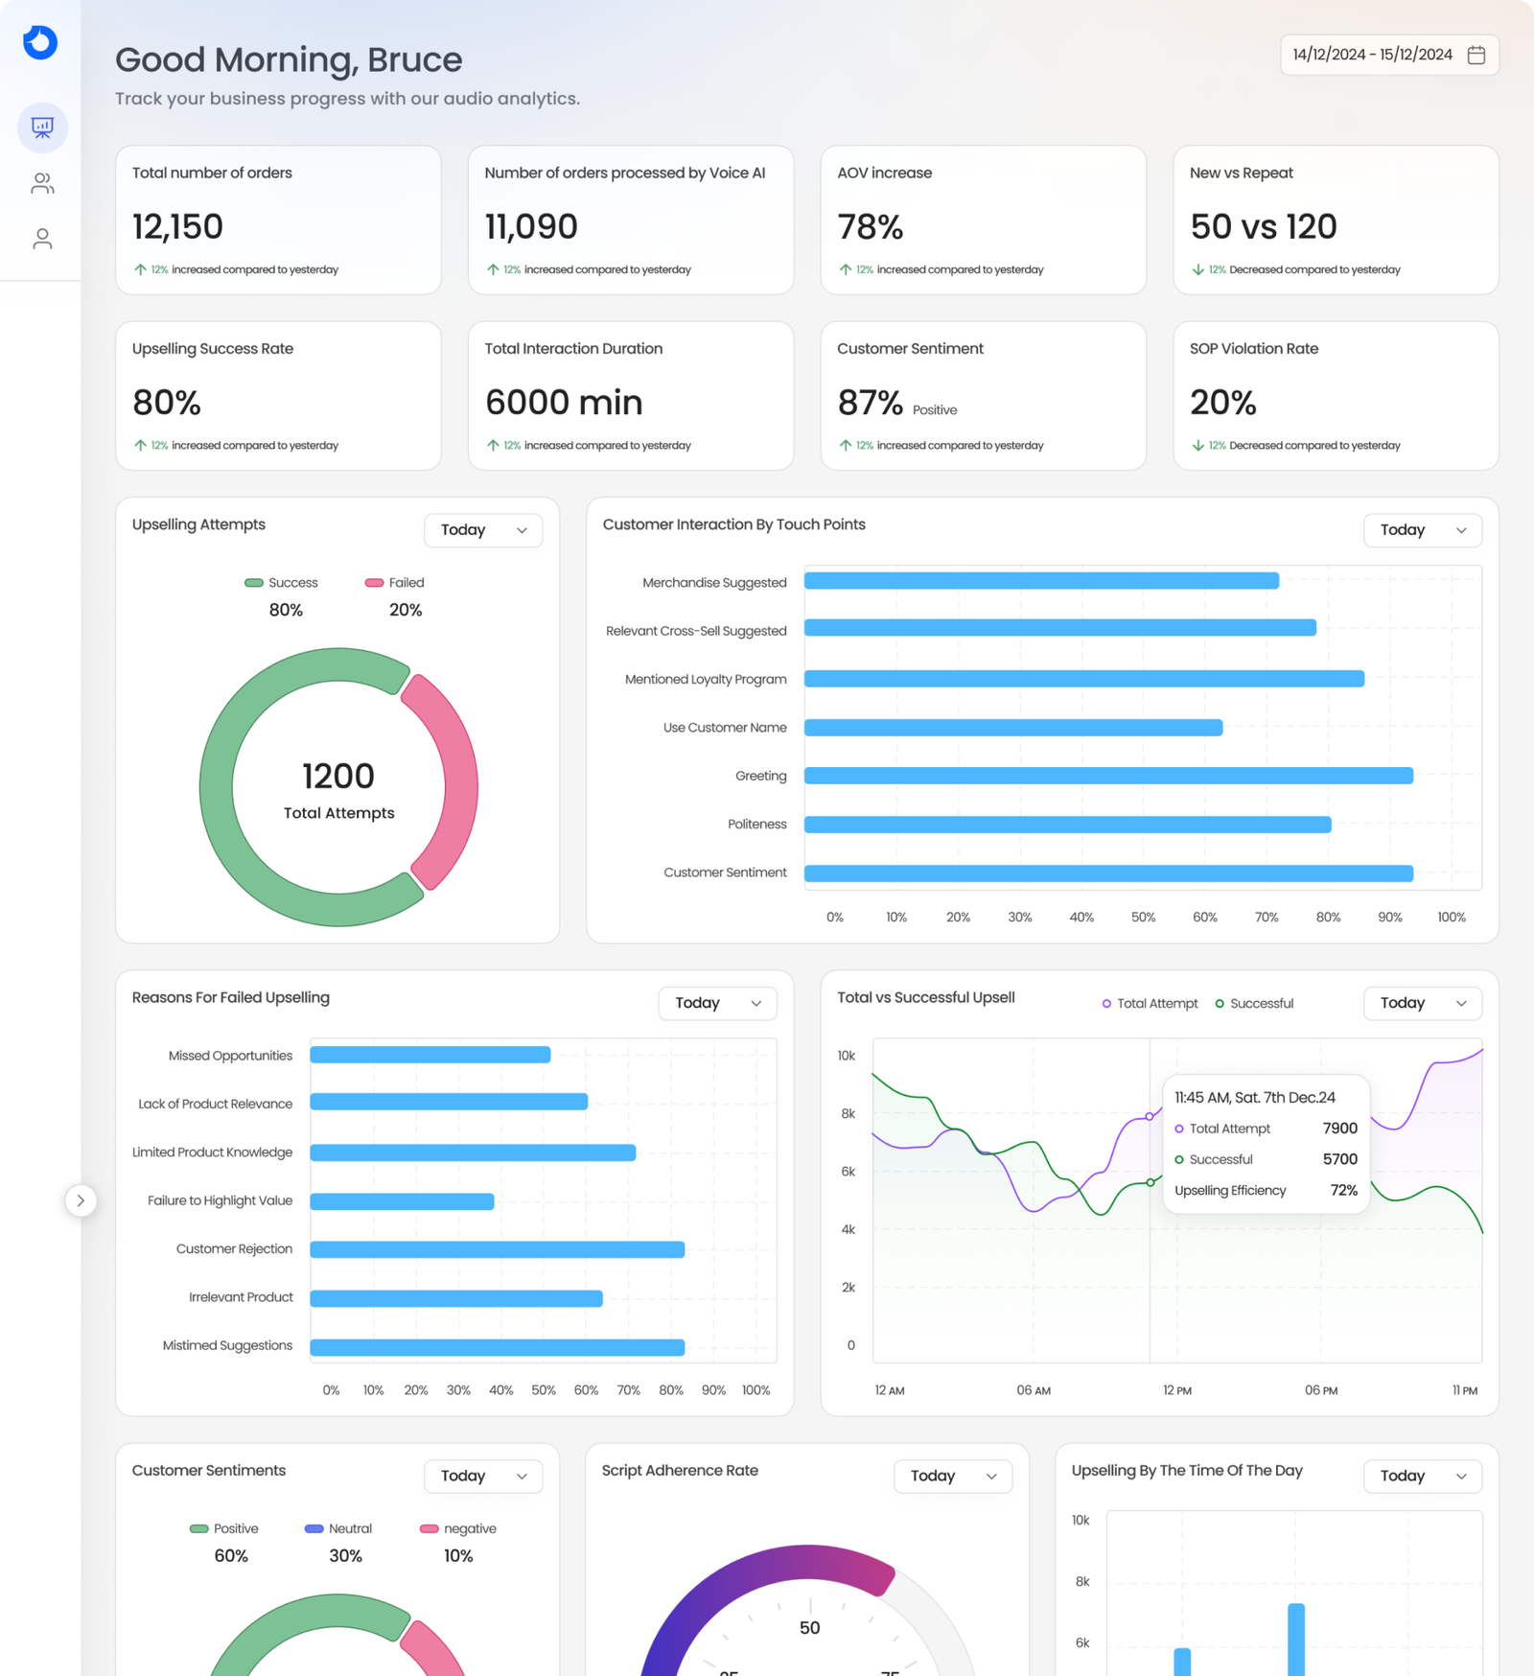Click the Customer Sentiment bar in touch points

pos(1108,873)
